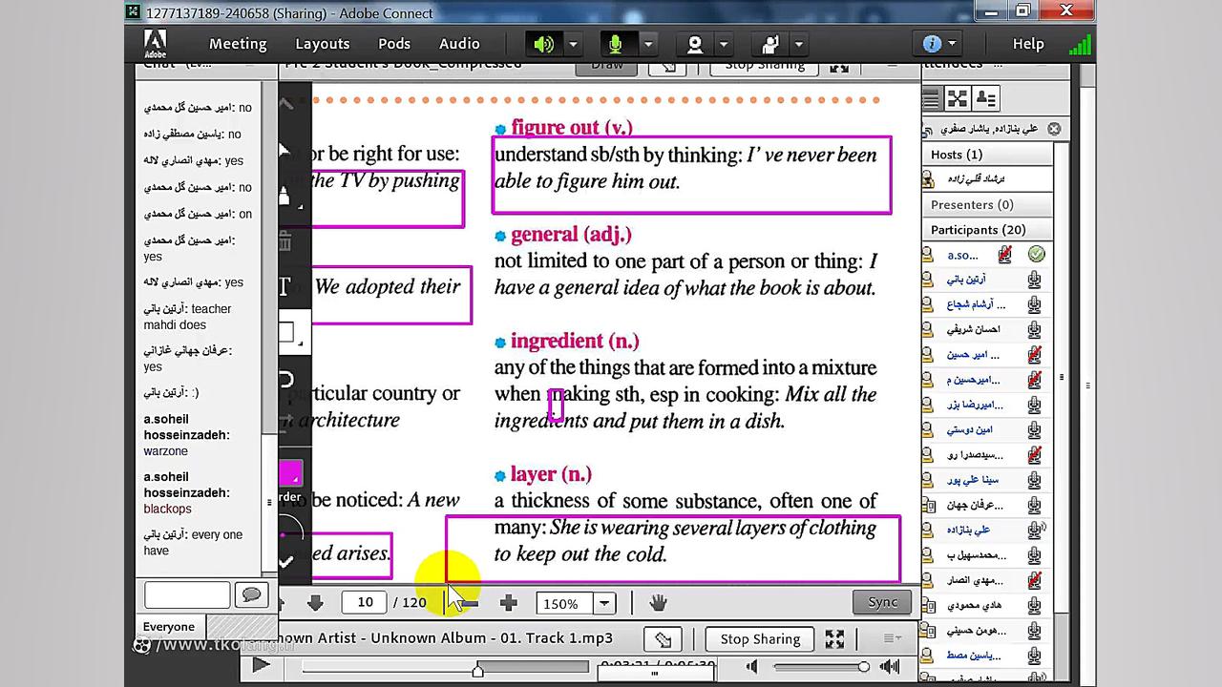The width and height of the screenshot is (1222, 687).
Task: Select the Text tool in whiteboard toolbar
Action: pyautogui.click(x=284, y=286)
